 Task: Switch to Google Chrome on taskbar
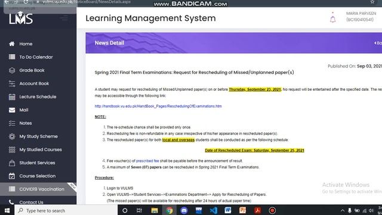point(170,210)
